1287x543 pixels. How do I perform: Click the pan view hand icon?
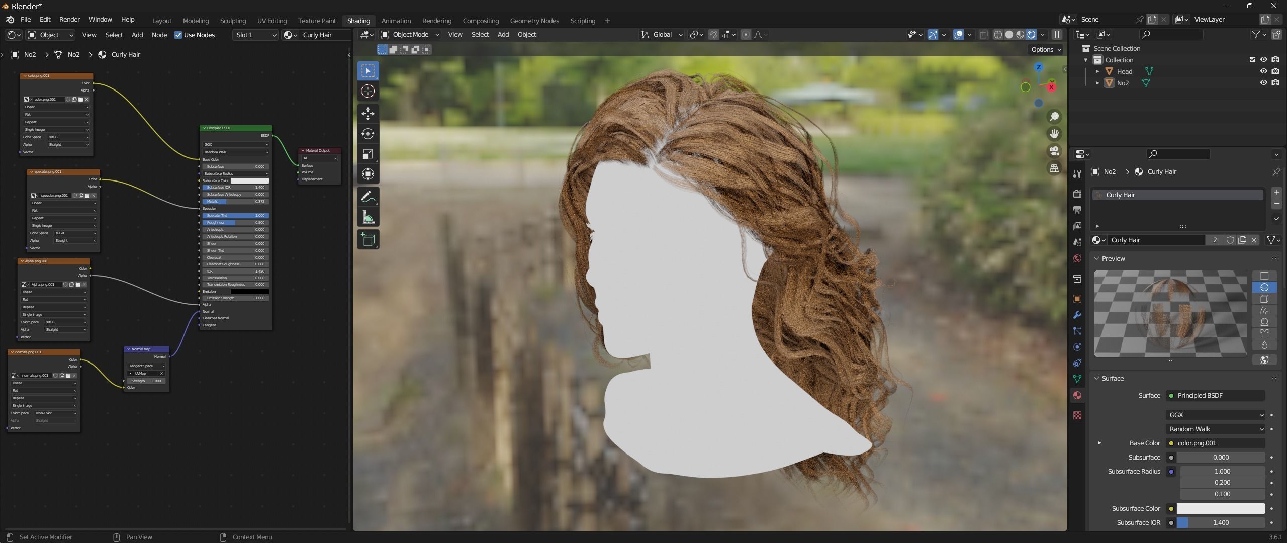coord(1054,133)
